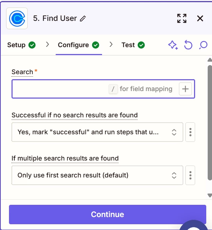Switch to the Setup tab

[x=21, y=45]
